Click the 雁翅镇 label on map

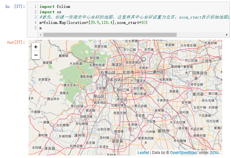(63, 56)
